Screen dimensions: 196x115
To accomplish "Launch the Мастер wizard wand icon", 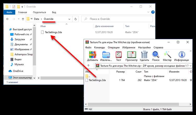I will click(167, 55).
